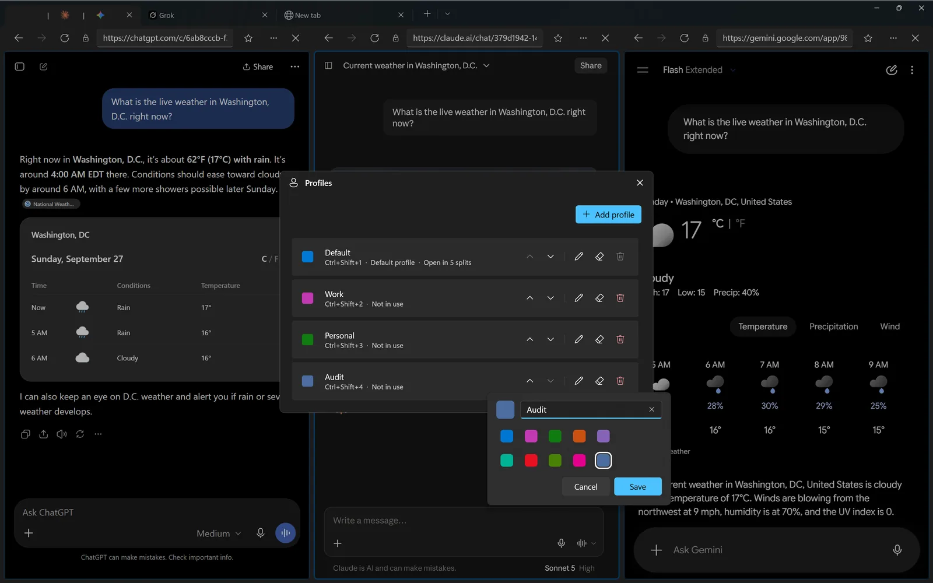
Task: Copy ChatGPT response icon
Action: point(25,434)
